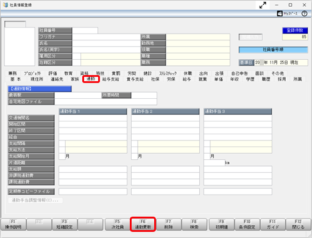
Task: Open search with the F8 検索 button
Action: click(194, 225)
